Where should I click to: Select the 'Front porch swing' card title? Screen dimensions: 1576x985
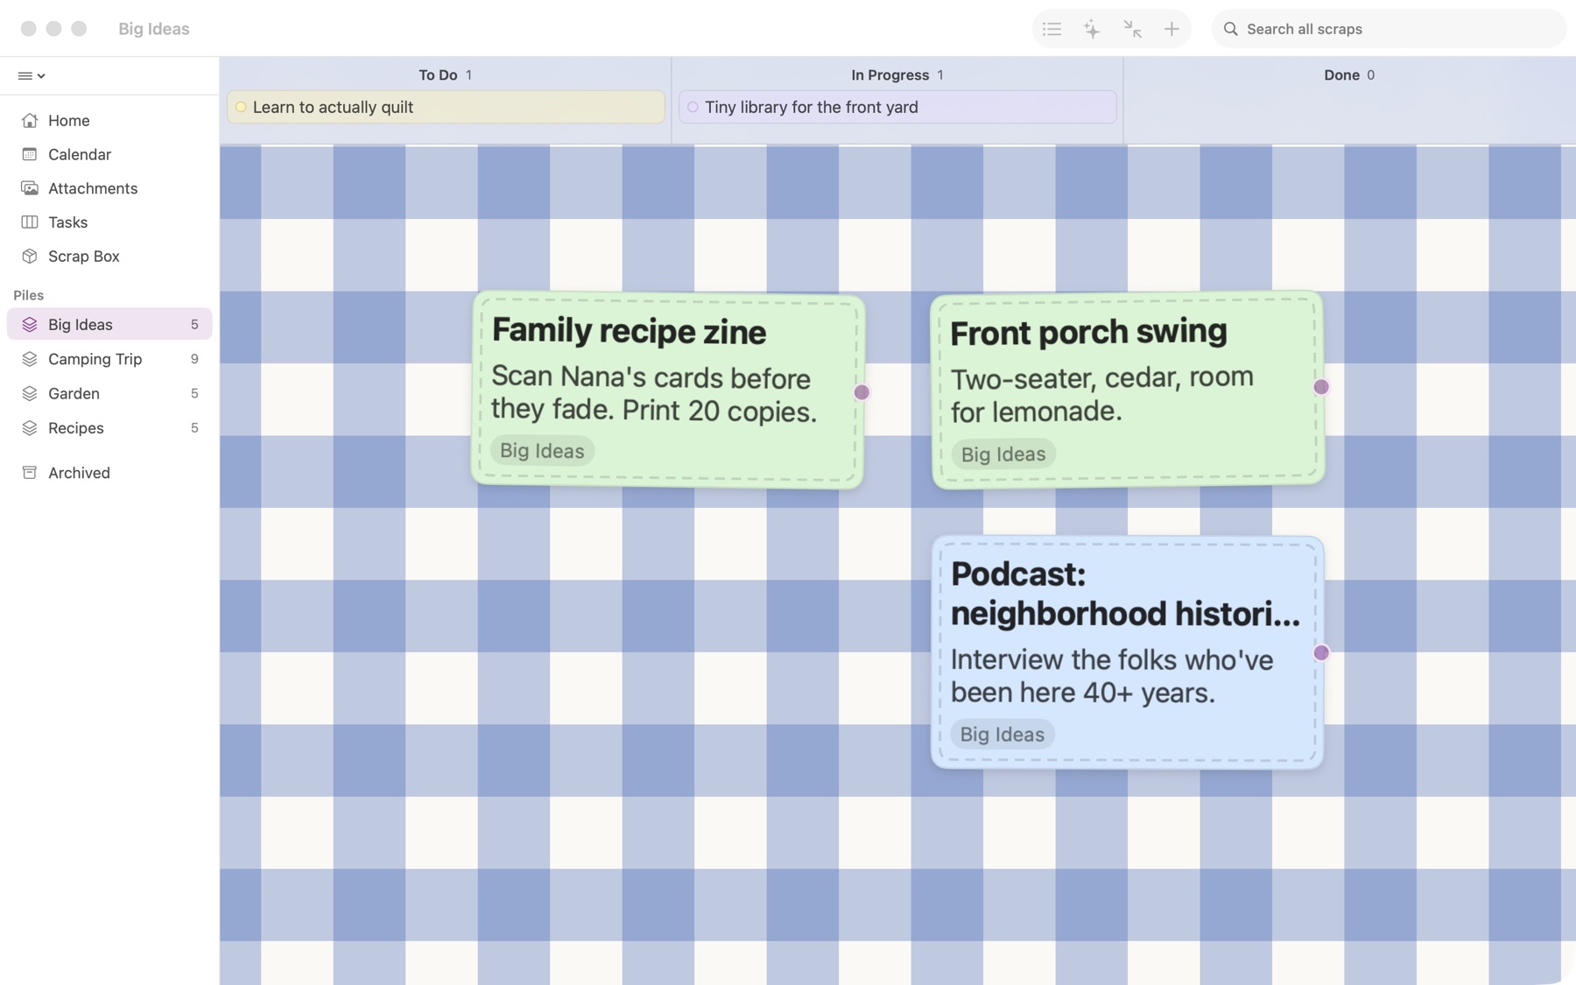coord(1088,332)
